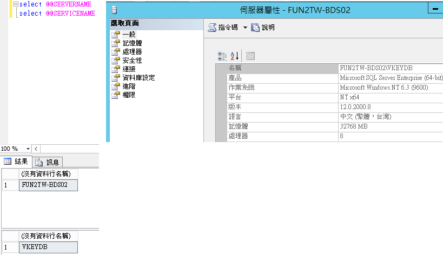The image size is (443, 255).
Task: Select the 一般 page
Action: click(129, 35)
